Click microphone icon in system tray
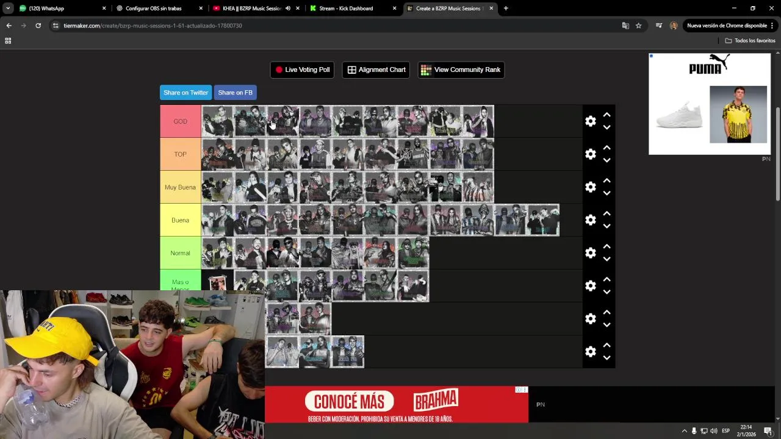Viewport: 781px width, 439px height. (694, 431)
